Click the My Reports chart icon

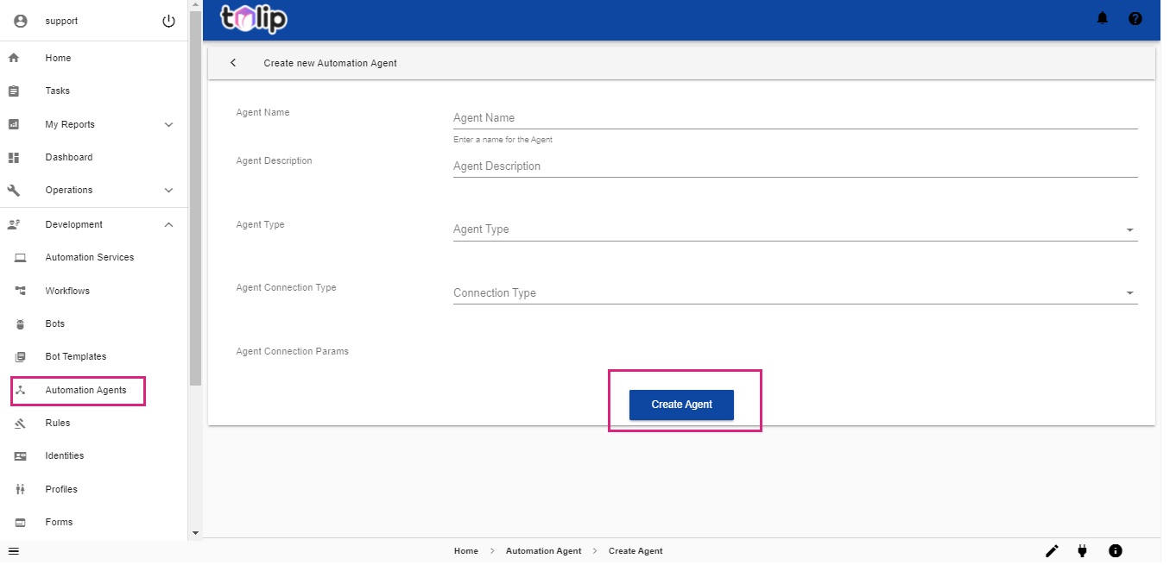click(13, 124)
